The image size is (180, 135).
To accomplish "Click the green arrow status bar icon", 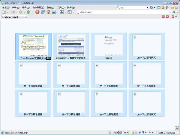I will tap(125, 133).
